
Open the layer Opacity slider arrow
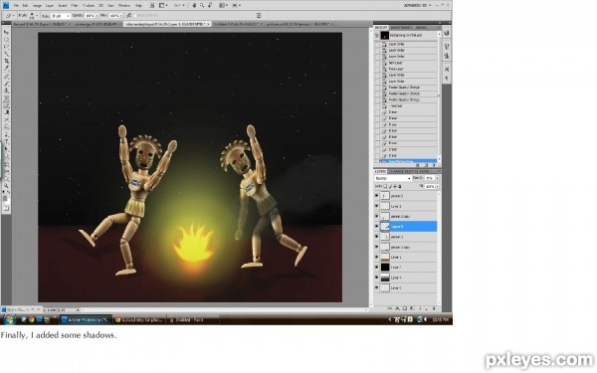(437, 178)
